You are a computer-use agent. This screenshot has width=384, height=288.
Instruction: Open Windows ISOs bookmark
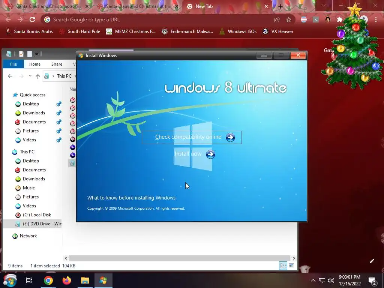(238, 31)
